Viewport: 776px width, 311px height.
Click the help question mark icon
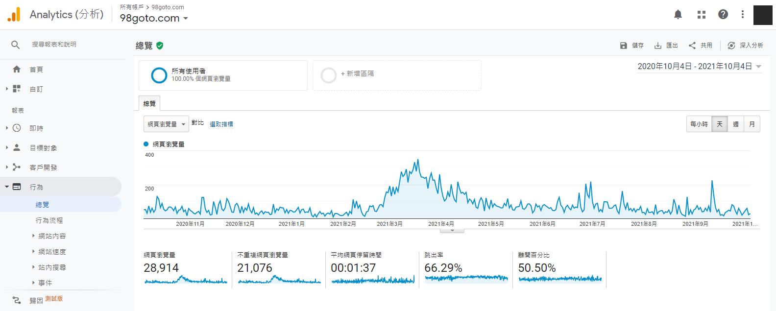[x=723, y=15]
